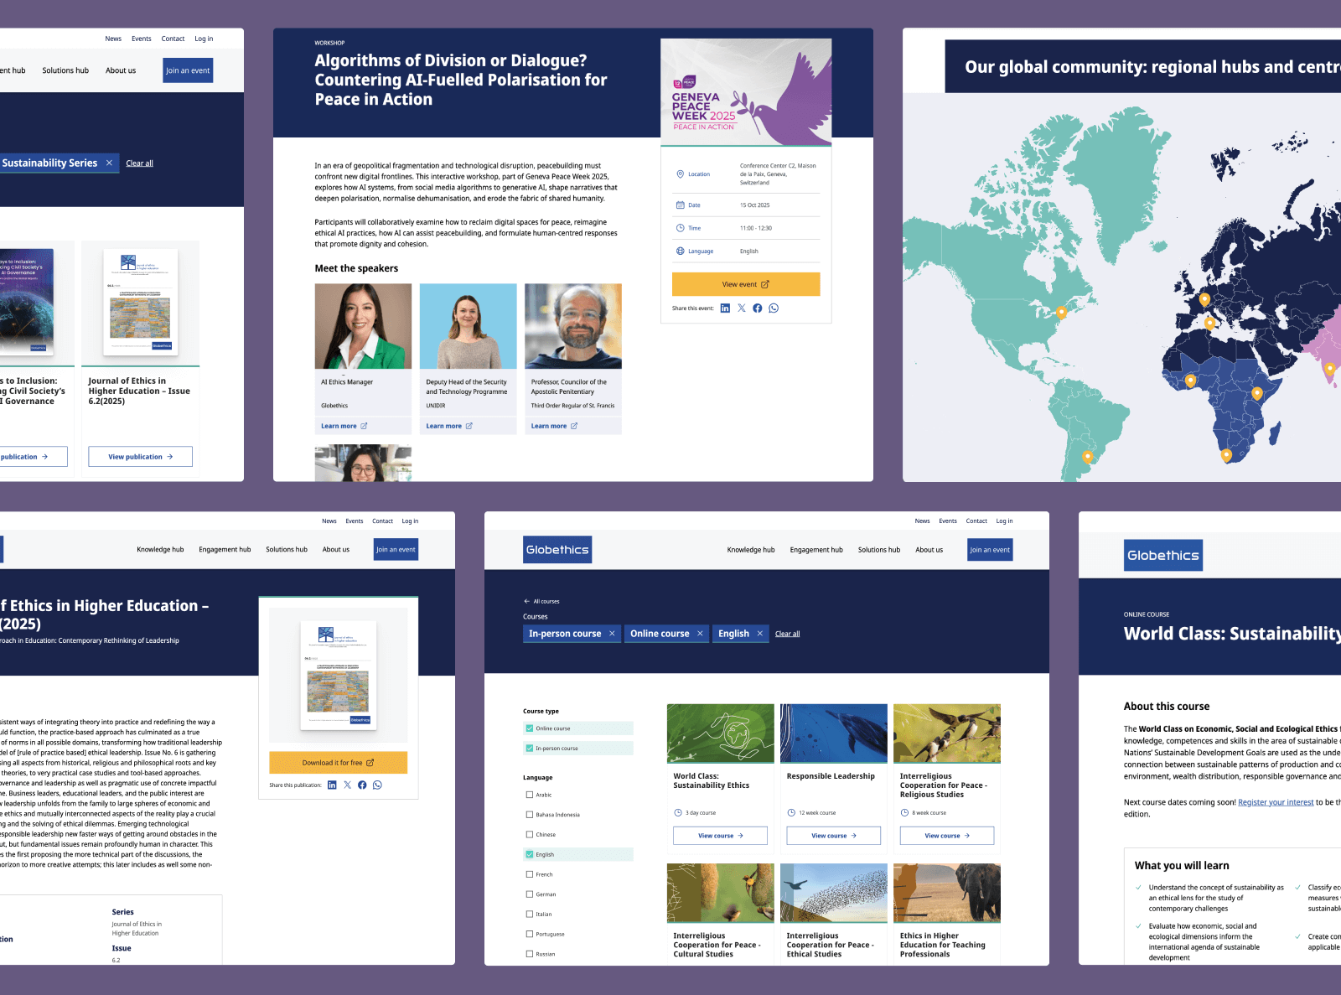
Task: Click the globe icon beside Language English
Action: coord(680,251)
